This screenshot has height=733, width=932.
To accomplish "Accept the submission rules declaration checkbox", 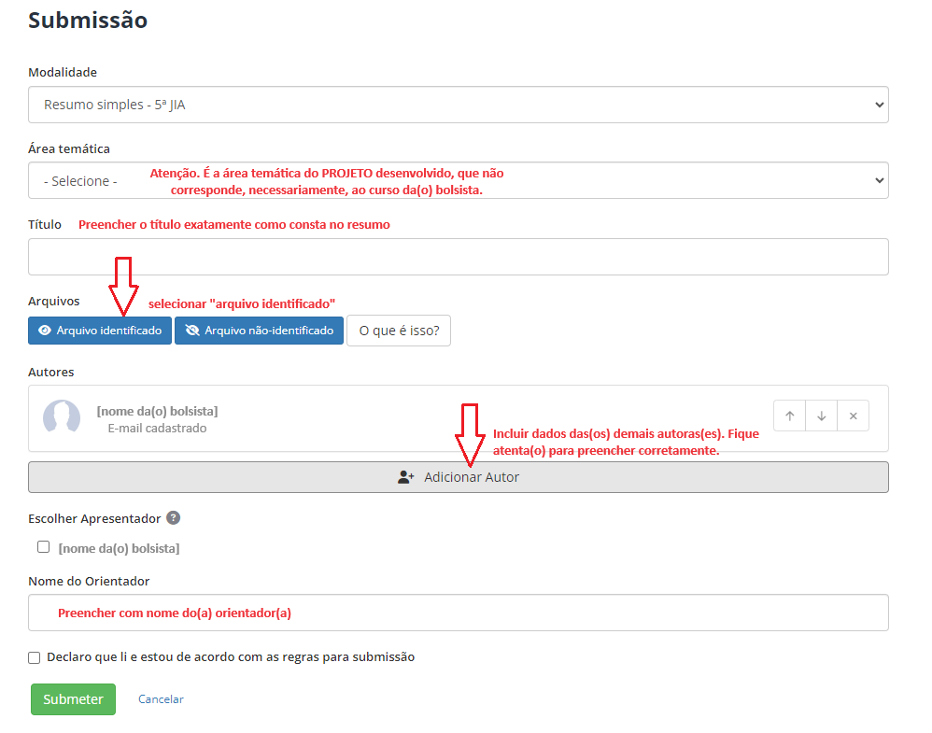I will click(x=35, y=657).
